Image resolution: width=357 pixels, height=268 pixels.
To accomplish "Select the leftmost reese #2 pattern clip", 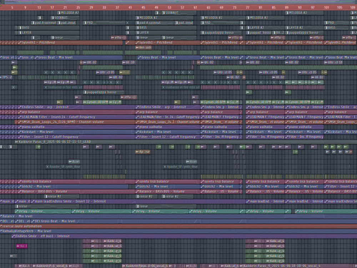I will [x=62, y=197].
